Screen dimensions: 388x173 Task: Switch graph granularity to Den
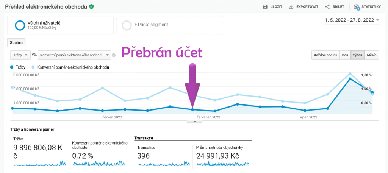(x=345, y=55)
